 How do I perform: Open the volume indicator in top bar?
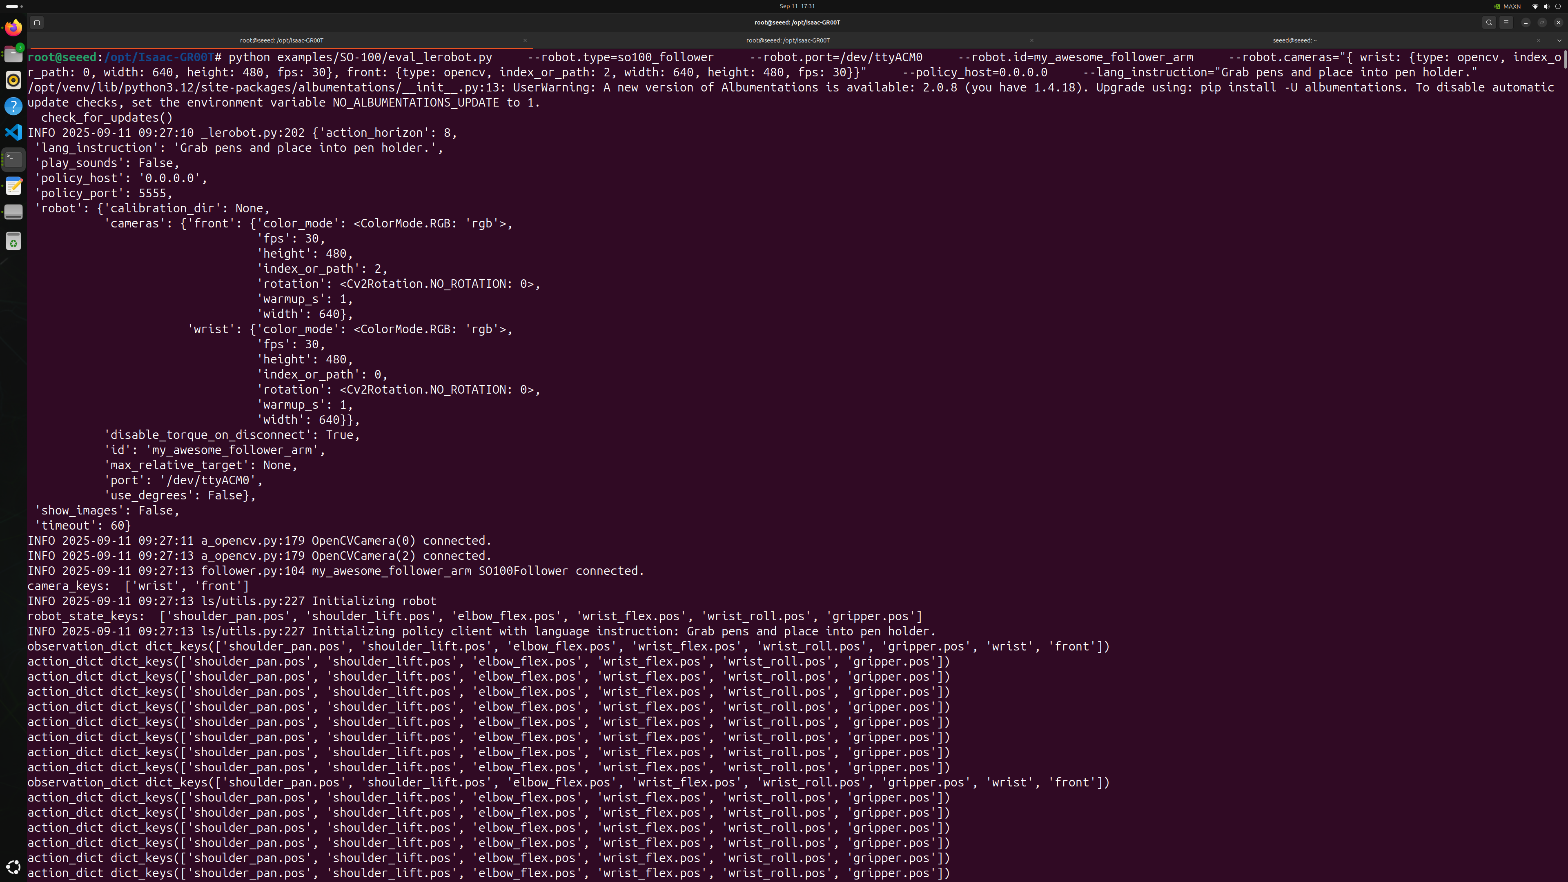tap(1547, 6)
